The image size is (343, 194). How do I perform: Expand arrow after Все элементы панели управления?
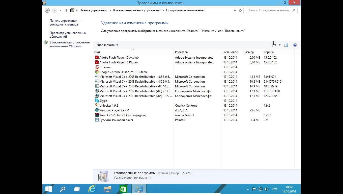pos(163,10)
